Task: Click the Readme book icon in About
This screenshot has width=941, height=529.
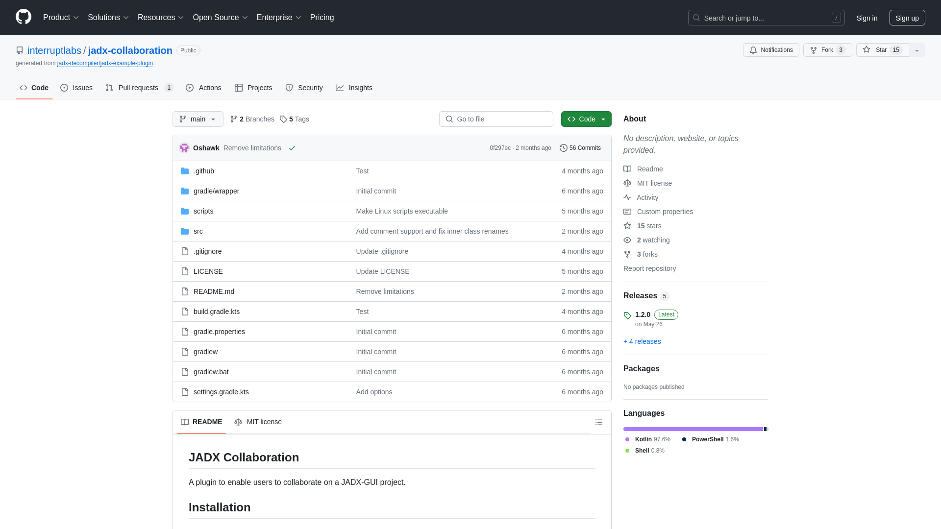Action: coord(627,169)
